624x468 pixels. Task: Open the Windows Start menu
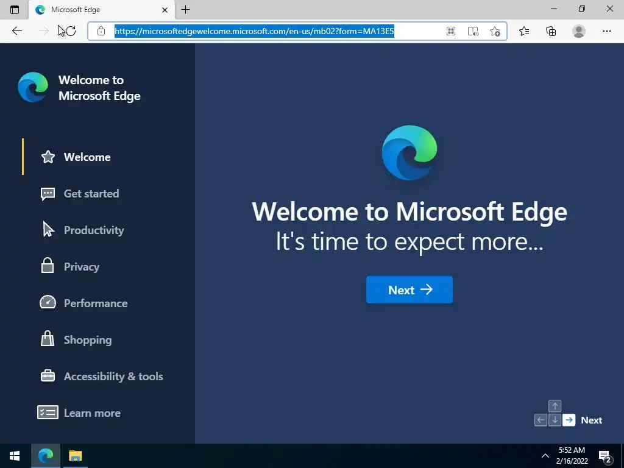15,456
